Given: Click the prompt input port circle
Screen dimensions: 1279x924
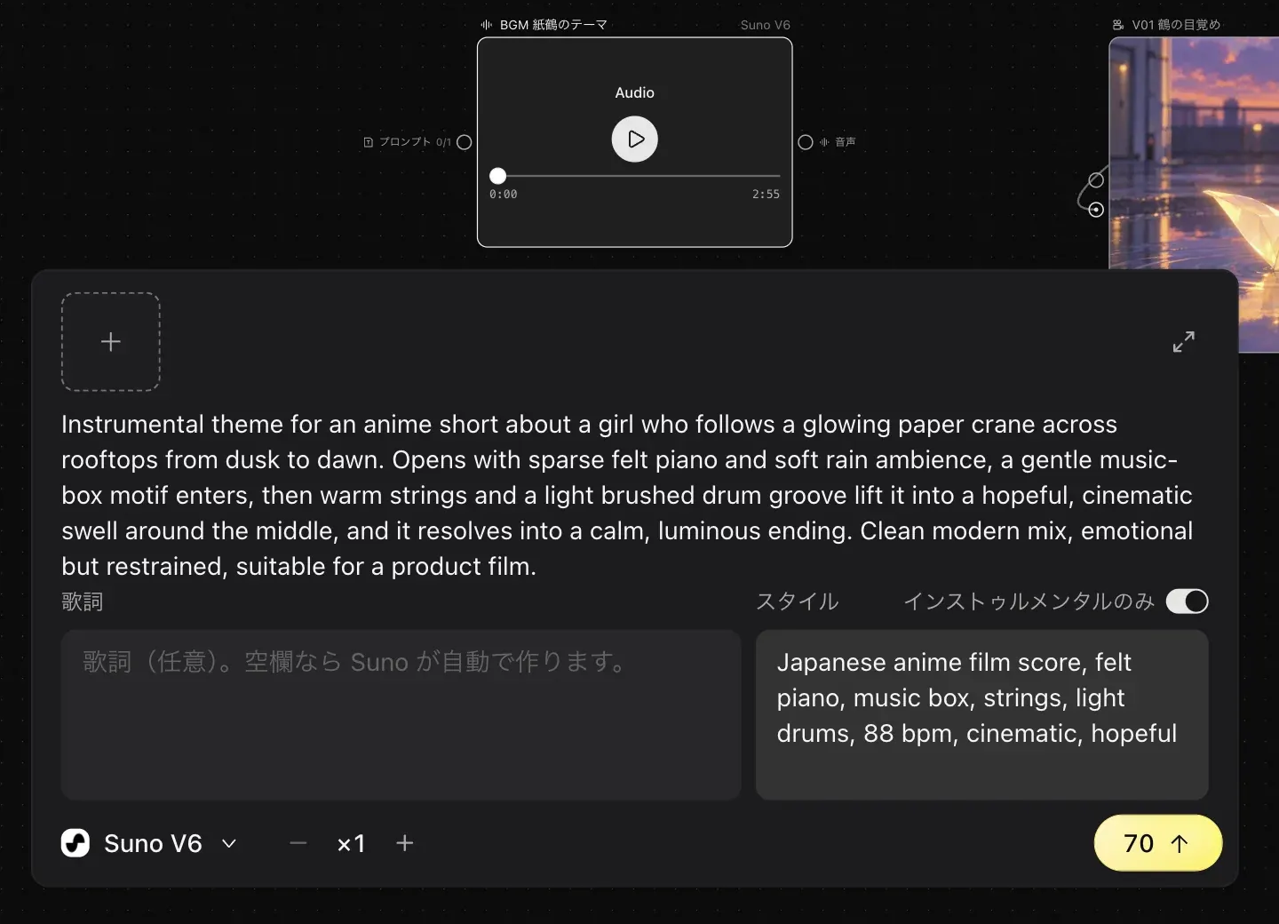Looking at the screenshot, I should click(x=464, y=142).
